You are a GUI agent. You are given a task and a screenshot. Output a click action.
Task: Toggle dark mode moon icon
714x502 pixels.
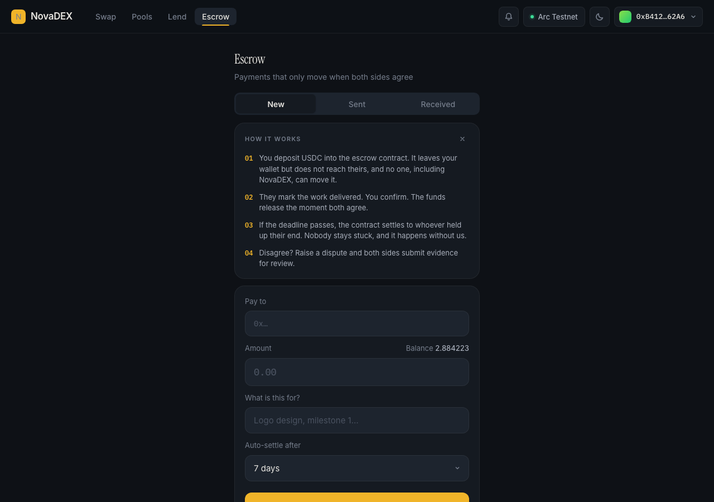pos(600,17)
